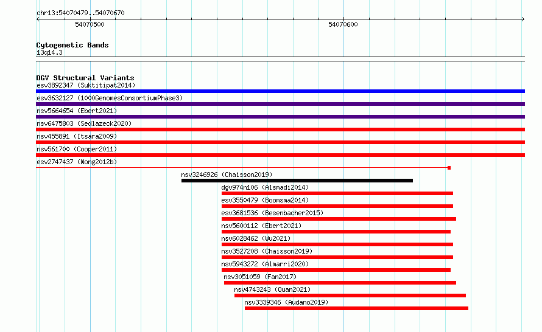Select purple bar under esv3632127 label
Viewport: 542px width, 332px height.
[x=280, y=104]
